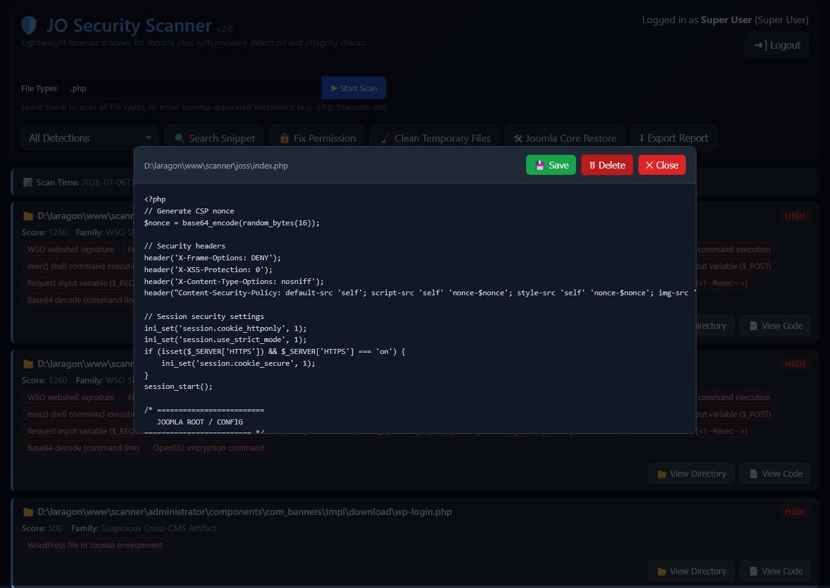
Task: Focus the File Types input field
Action: pyautogui.click(x=192, y=88)
